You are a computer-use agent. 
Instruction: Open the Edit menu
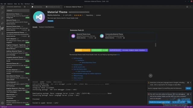5,4
